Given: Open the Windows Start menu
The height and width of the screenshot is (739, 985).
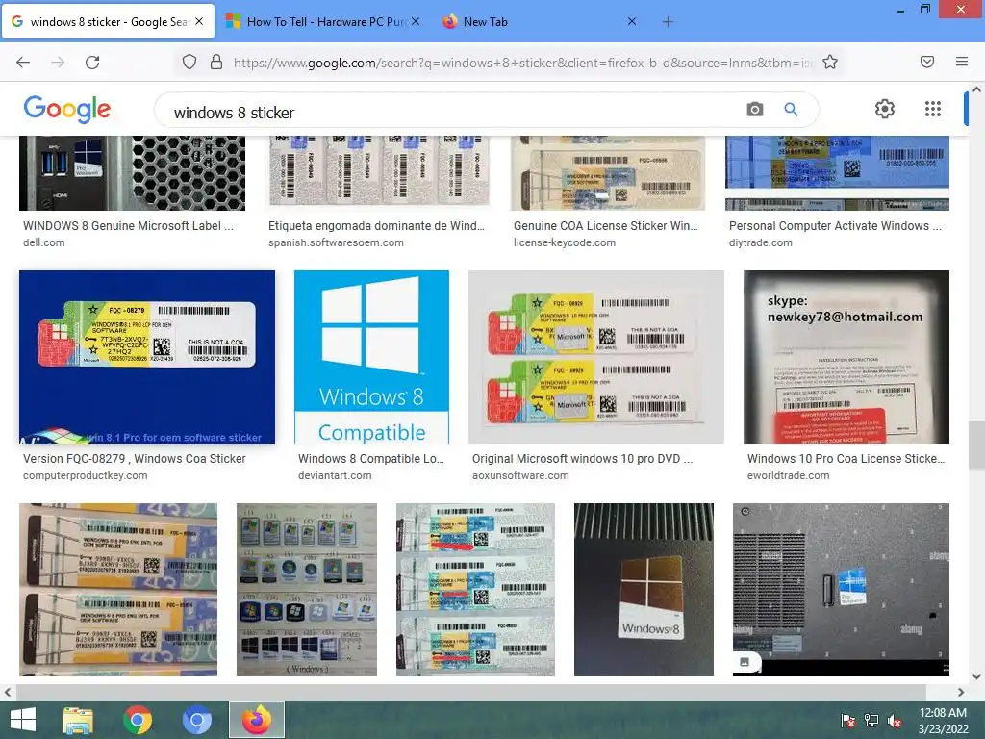Looking at the screenshot, I should tap(23, 720).
